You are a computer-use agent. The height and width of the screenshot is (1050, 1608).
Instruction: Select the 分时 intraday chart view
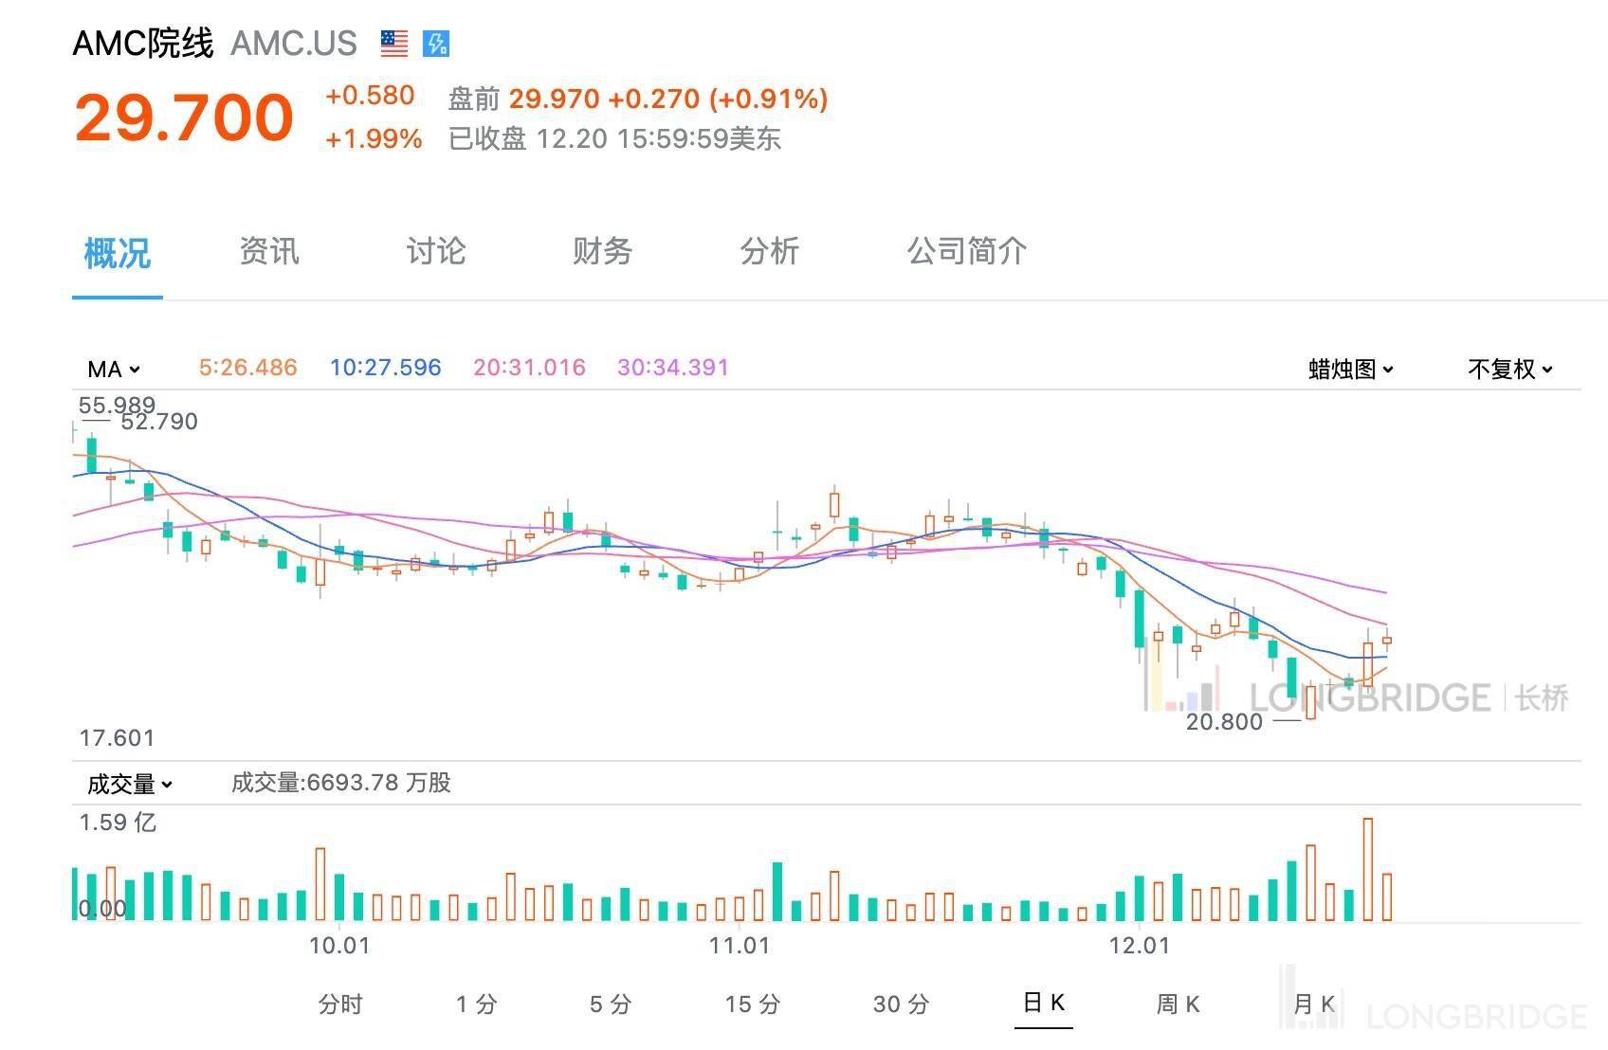pyautogui.click(x=339, y=1004)
